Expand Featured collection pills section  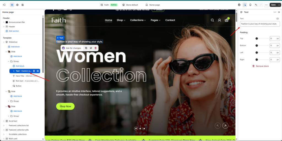(4, 130)
